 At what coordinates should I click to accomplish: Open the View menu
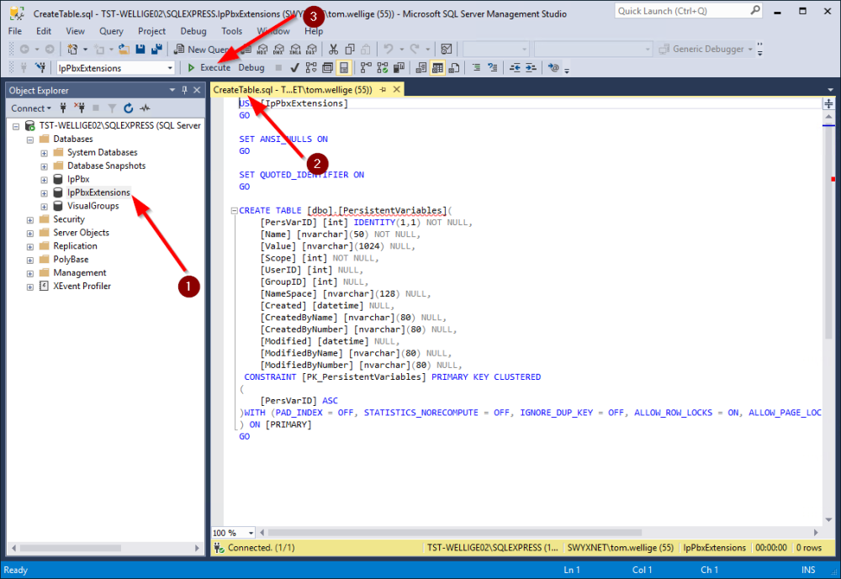(x=75, y=31)
